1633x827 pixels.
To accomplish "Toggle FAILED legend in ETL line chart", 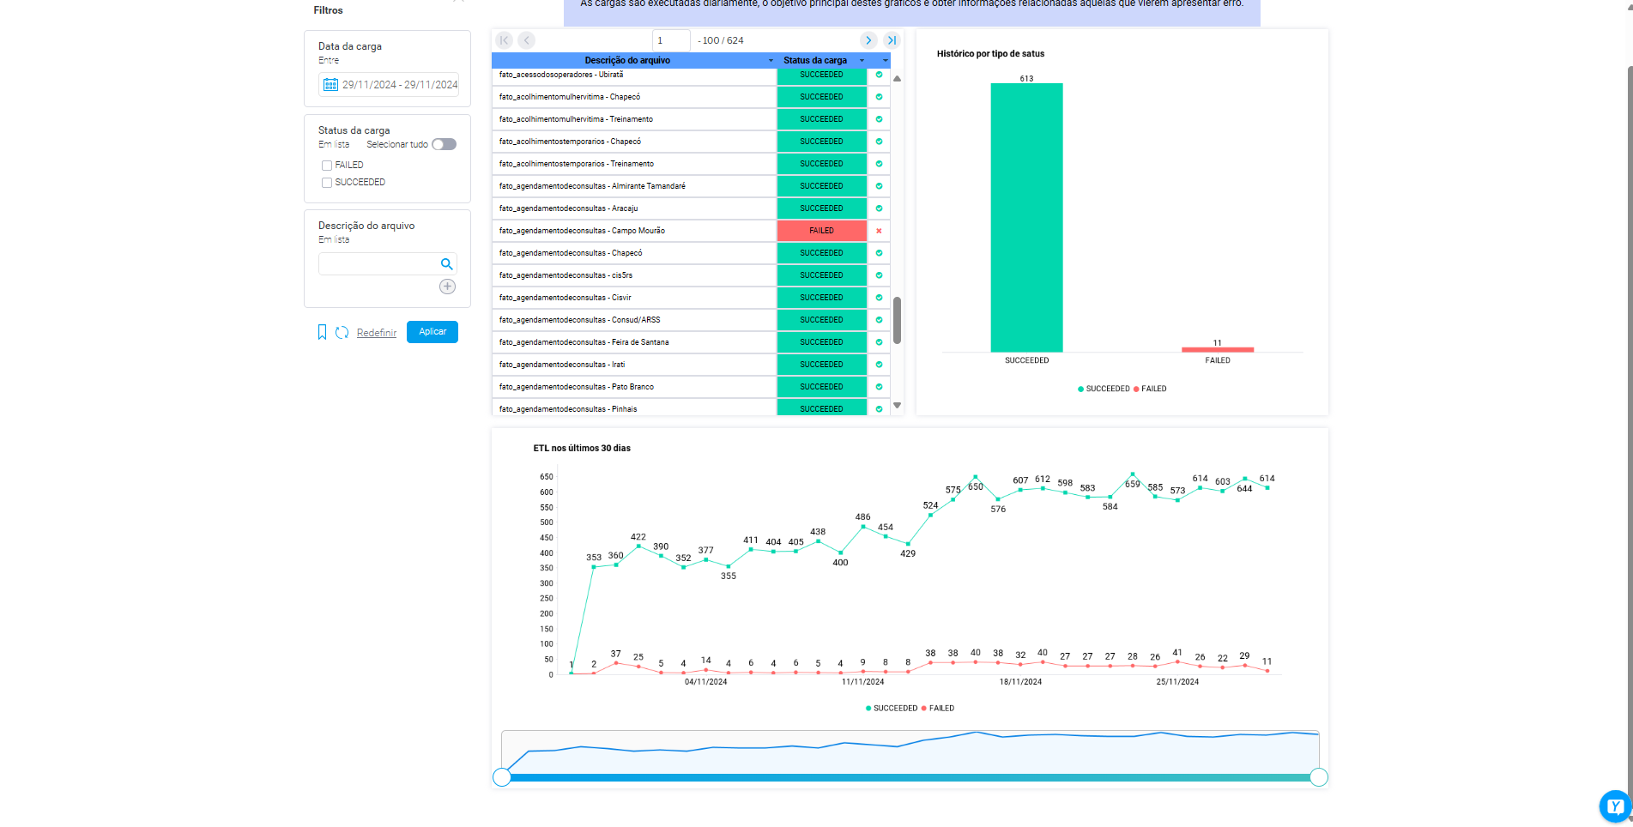I will click(938, 709).
